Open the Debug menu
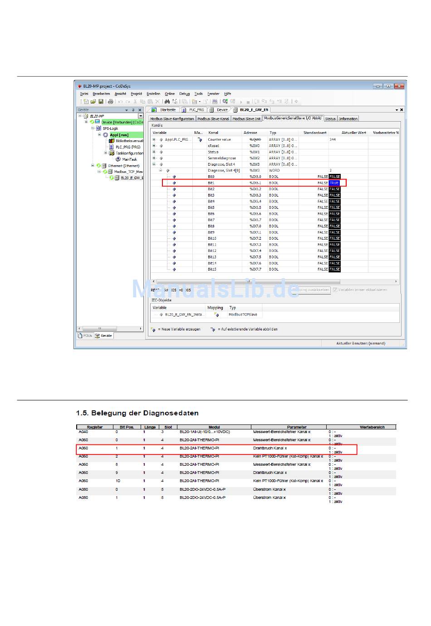 click(x=185, y=94)
